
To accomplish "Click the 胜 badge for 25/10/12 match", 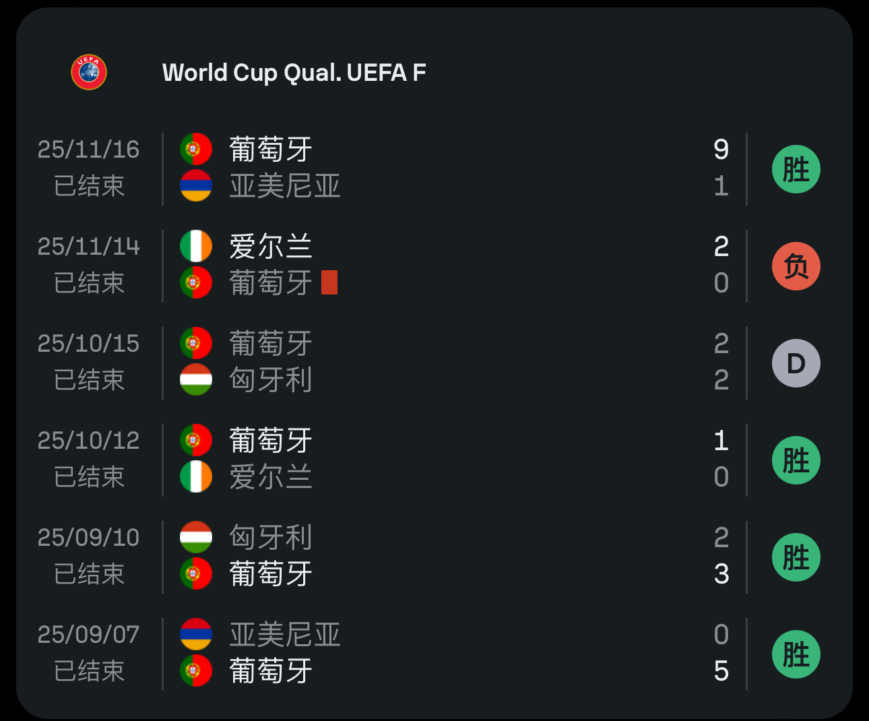I will point(796,460).
